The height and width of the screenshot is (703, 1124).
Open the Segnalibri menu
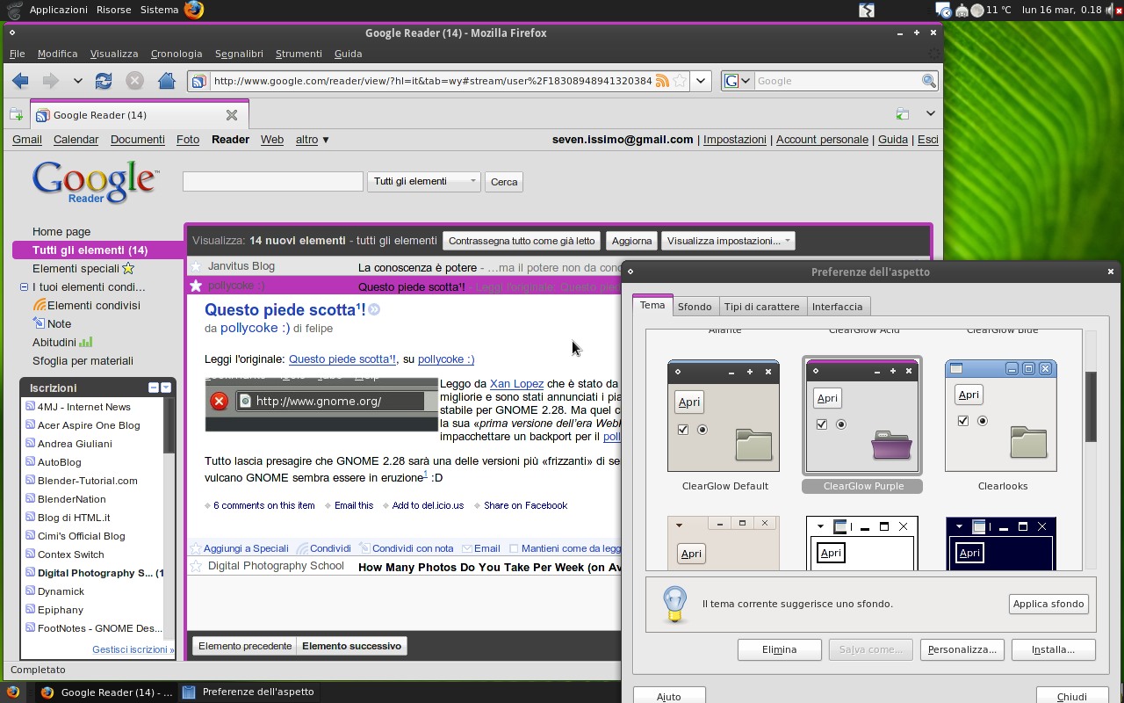(x=239, y=54)
